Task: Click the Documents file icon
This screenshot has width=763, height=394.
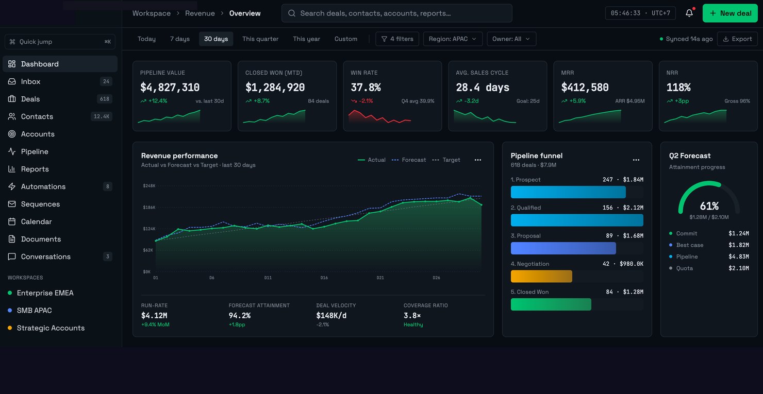Action: (12, 239)
